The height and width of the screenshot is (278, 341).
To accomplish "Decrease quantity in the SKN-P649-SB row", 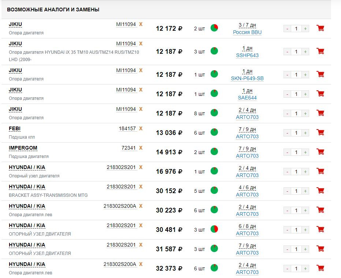I will (287, 75).
